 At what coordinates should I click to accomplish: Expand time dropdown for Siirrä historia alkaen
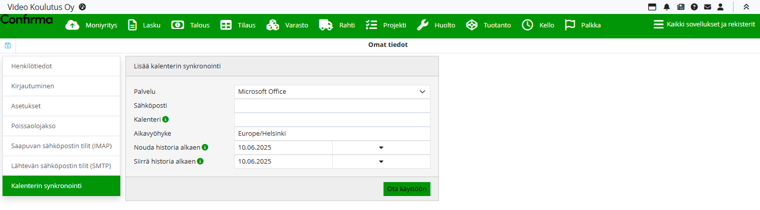point(380,162)
